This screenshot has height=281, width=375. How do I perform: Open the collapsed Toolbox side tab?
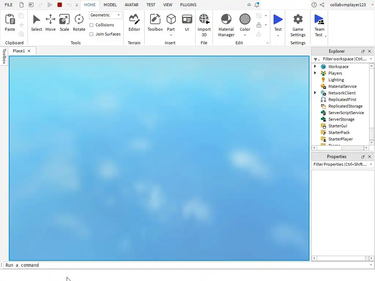(4, 56)
